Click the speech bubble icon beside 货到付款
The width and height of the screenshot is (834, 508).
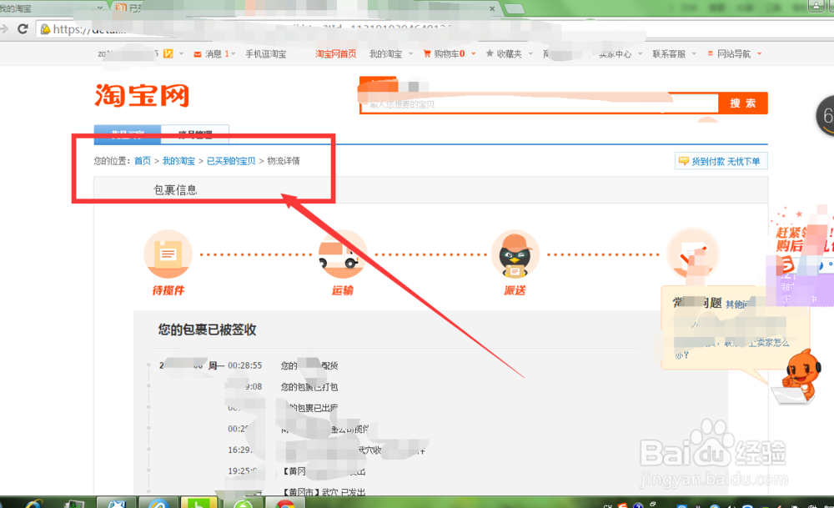pos(684,161)
